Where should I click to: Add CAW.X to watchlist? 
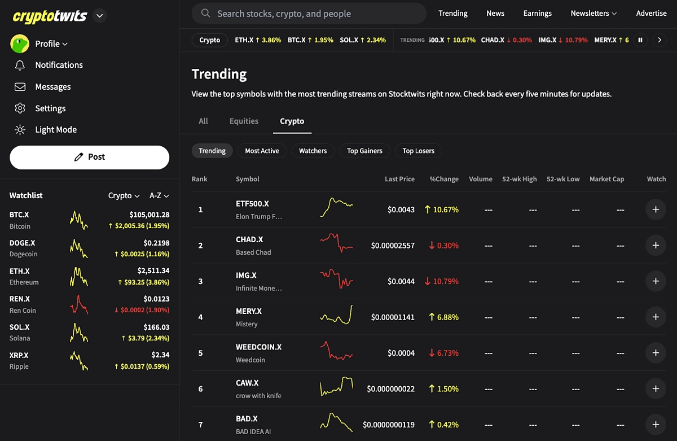click(x=656, y=388)
